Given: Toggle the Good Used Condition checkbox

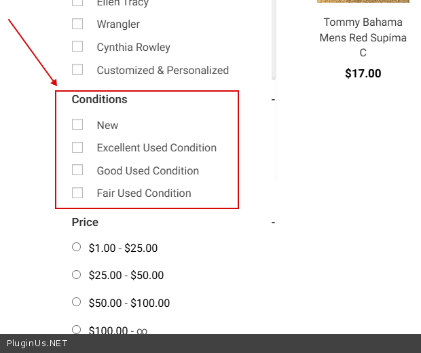Looking at the screenshot, I should pos(77,170).
